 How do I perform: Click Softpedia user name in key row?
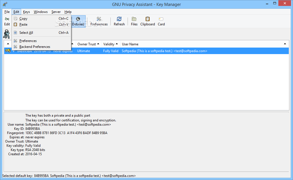pyautogui.click(x=165, y=51)
